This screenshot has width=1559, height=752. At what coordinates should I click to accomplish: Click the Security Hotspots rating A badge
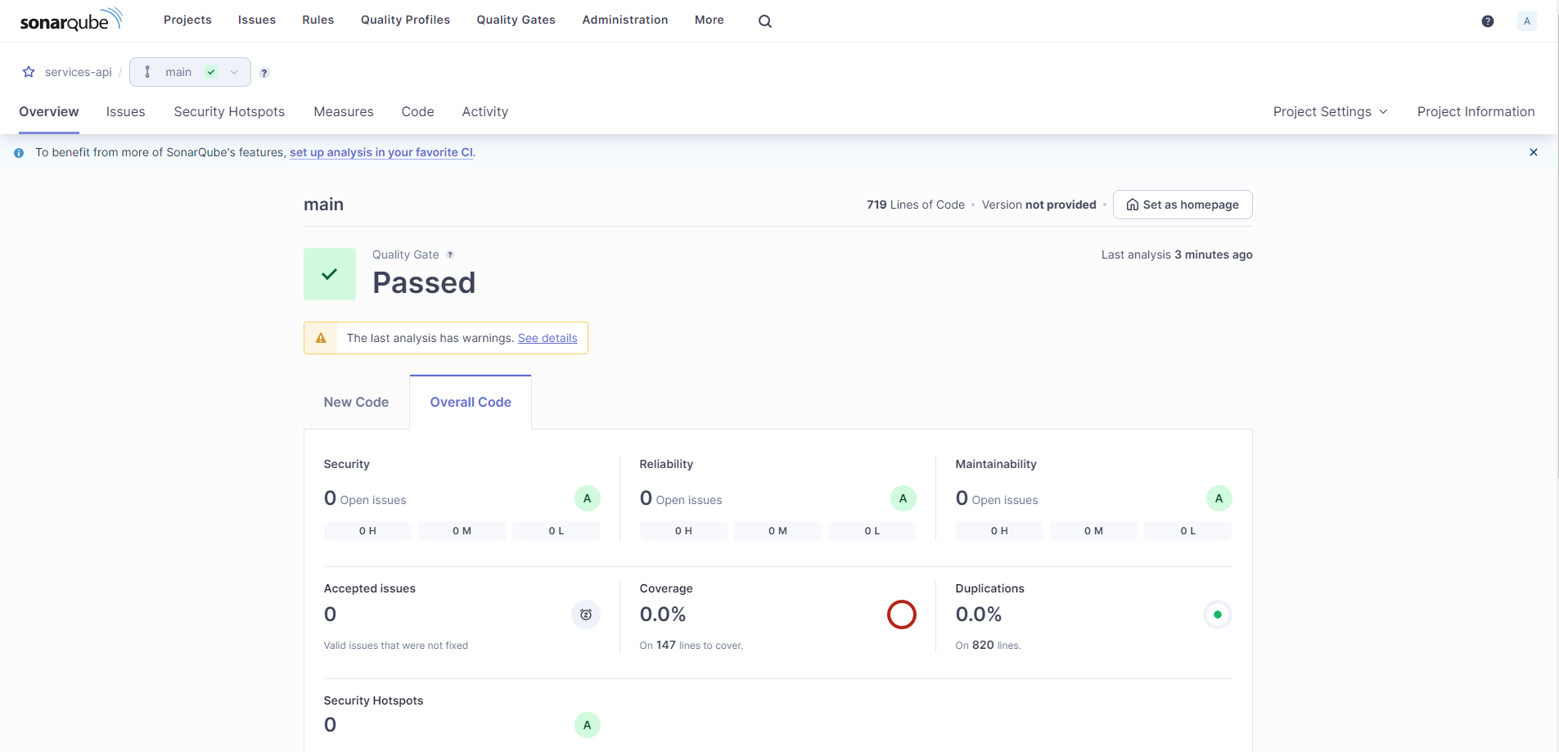pyautogui.click(x=588, y=725)
